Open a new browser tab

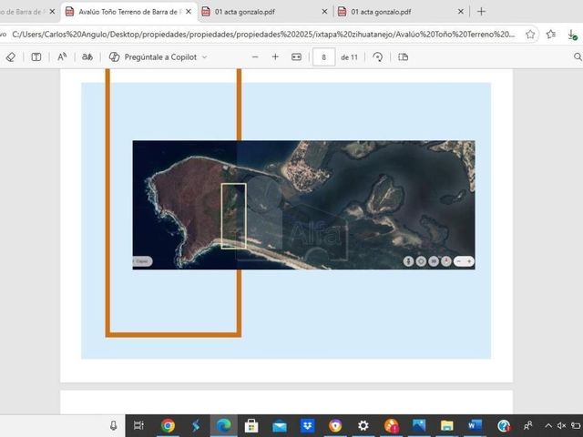[481, 12]
